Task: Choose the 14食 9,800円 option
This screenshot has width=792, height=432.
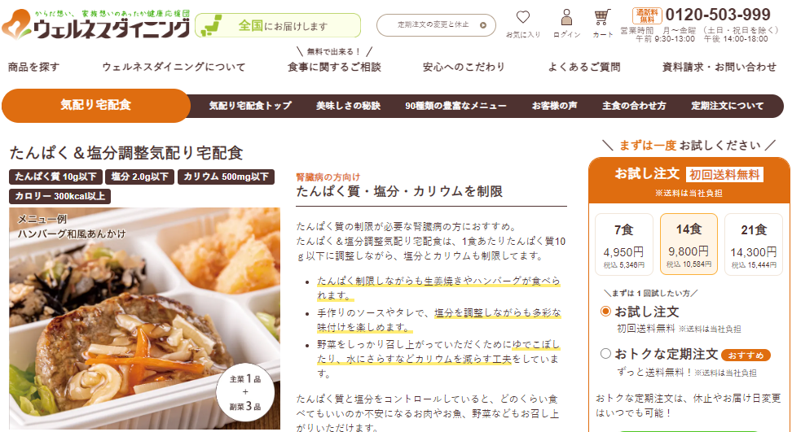Action: click(689, 245)
